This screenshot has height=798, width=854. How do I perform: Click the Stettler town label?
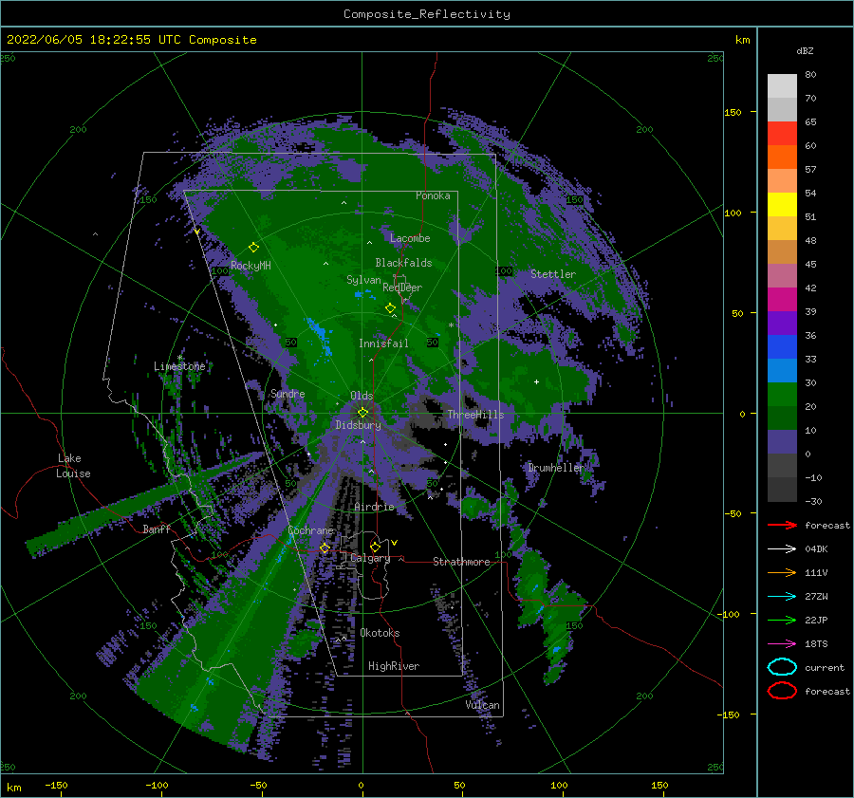(x=553, y=274)
